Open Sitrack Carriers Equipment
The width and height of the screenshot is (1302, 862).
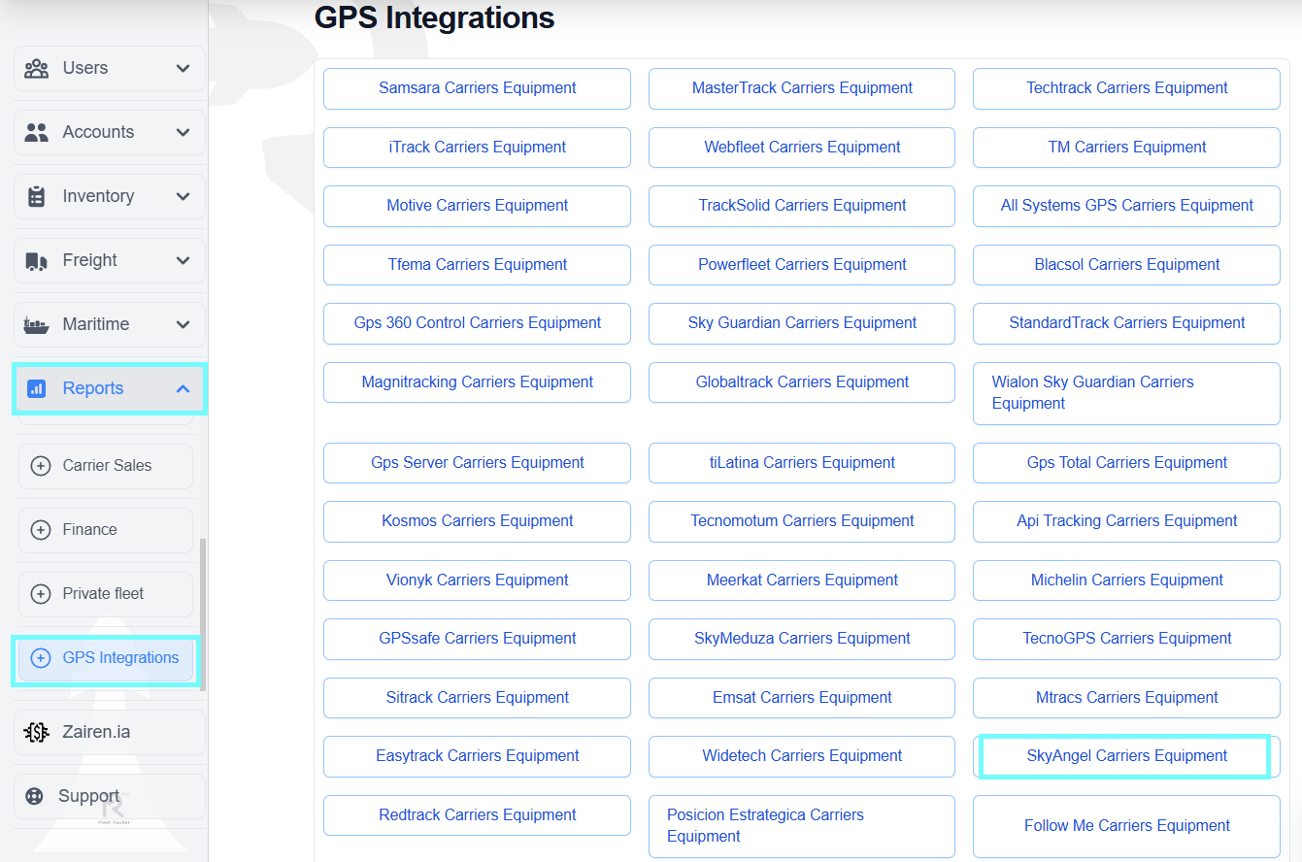477,698
